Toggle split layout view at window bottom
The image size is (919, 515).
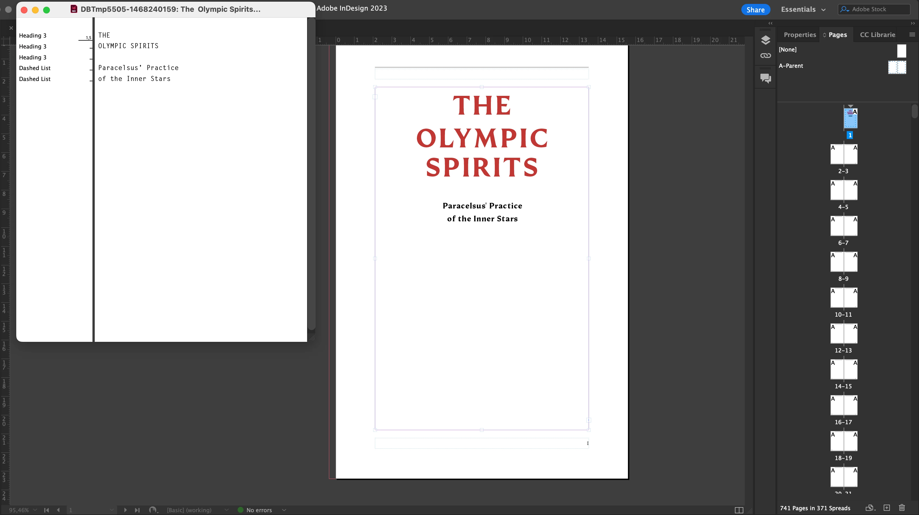click(x=739, y=510)
